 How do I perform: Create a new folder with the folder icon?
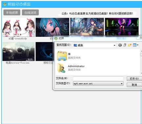tap(130, 45)
